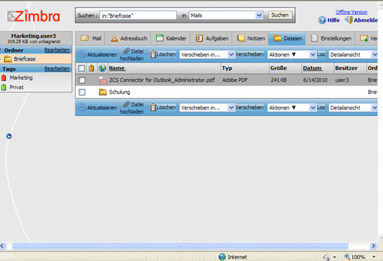The width and height of the screenshot is (383, 261).
Task: Click the PDF file icon for ZCS Connector
Action: tap(103, 80)
